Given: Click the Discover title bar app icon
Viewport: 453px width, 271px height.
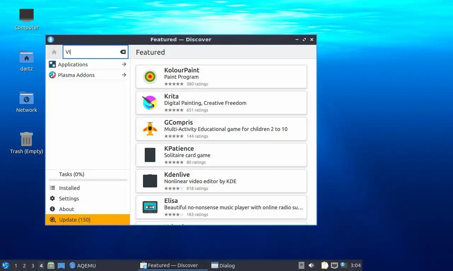Looking at the screenshot, I should [x=51, y=40].
